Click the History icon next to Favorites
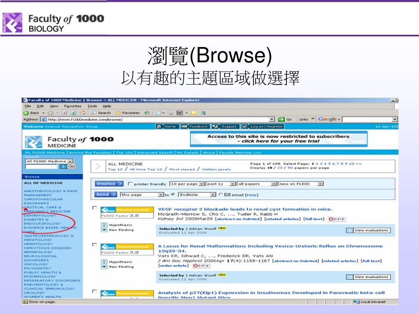The width and height of the screenshot is (419, 314). click(147, 113)
